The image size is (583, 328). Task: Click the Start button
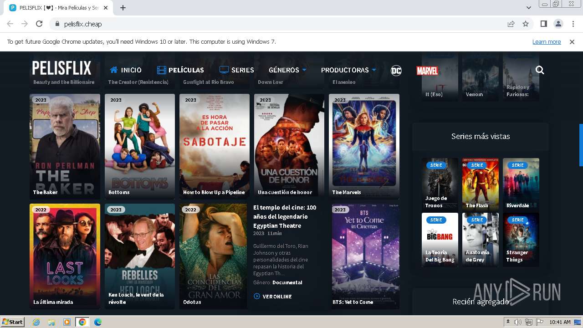point(12,322)
